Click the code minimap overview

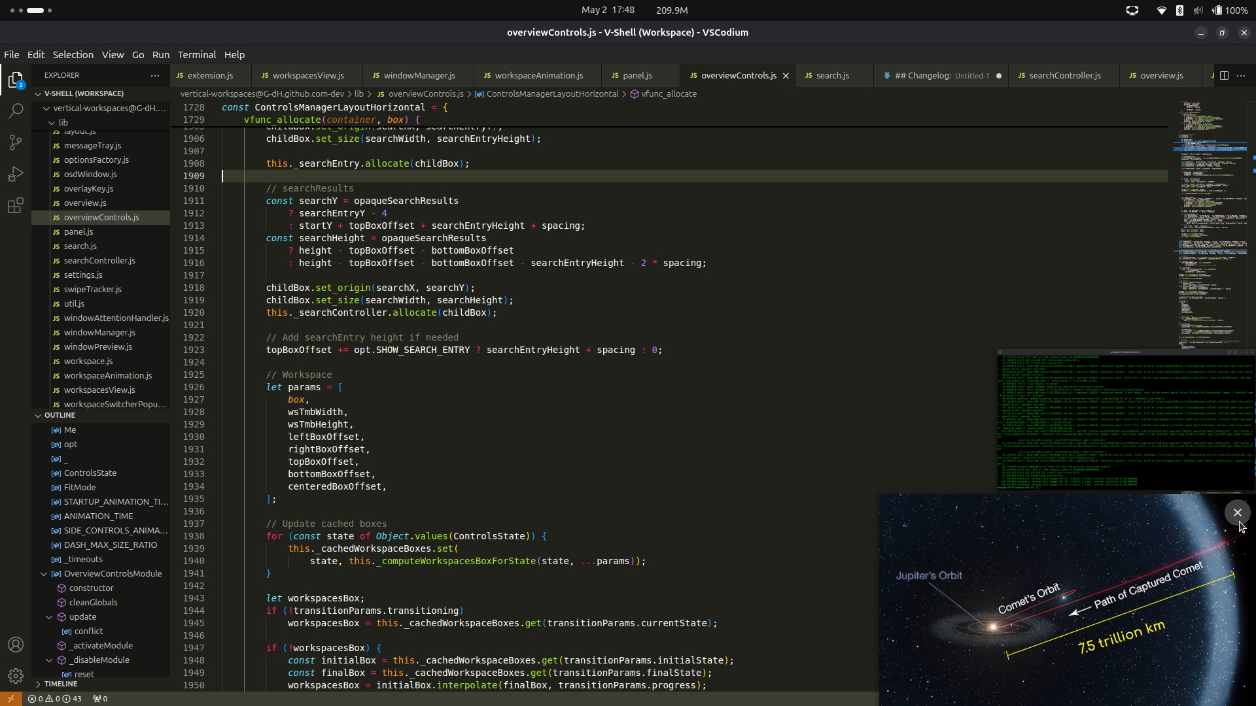coord(1211,226)
